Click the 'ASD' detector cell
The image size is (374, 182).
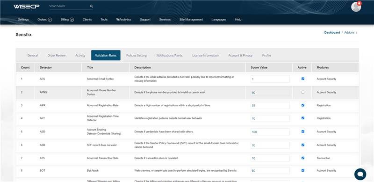(42, 131)
